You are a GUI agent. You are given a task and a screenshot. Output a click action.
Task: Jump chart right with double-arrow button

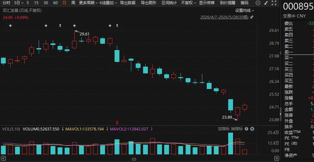click(x=277, y=158)
